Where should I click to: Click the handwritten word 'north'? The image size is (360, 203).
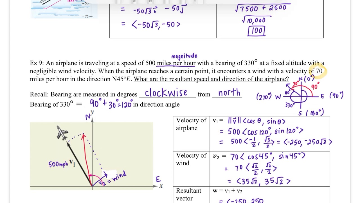229,93
